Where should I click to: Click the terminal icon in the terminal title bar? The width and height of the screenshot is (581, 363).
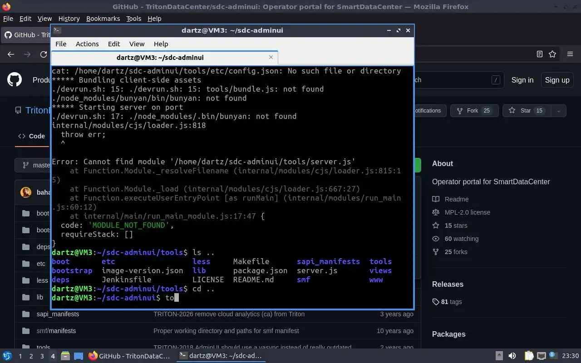click(x=57, y=30)
